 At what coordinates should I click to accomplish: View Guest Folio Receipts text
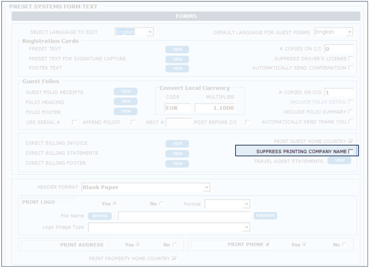125,92
